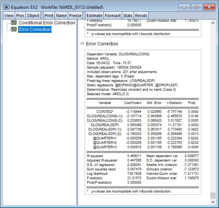Click the Print button
This screenshot has height=208, width=219.
point(48,15)
